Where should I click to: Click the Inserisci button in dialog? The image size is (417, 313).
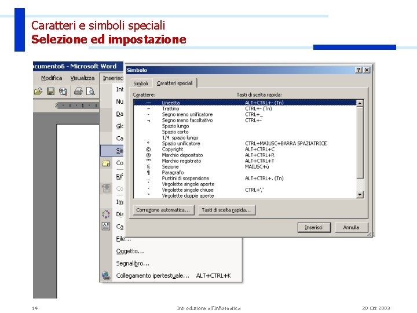coord(314,228)
